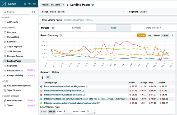Switch to the Share of Voice % tab
This screenshot has width=177, height=115.
153,28
